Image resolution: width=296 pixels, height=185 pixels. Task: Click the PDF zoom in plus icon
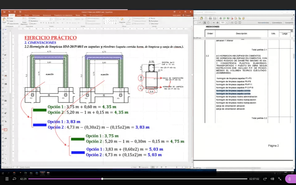pos(217,23)
